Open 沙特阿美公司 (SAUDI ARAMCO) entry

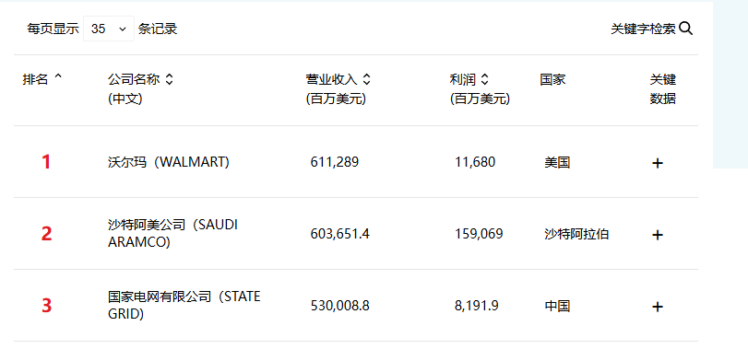click(x=172, y=233)
